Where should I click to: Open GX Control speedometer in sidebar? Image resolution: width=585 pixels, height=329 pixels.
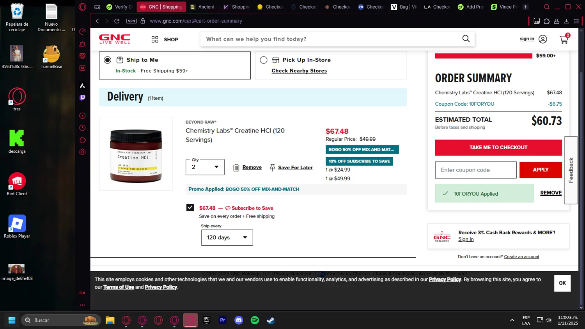(82, 32)
